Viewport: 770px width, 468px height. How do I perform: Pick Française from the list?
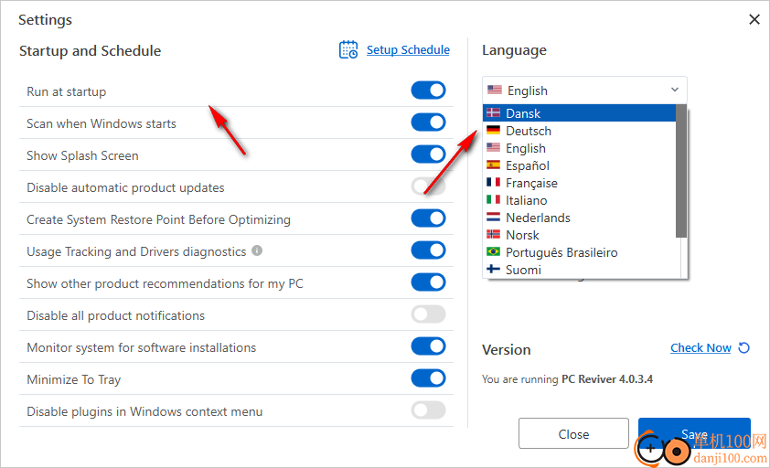coord(580,183)
